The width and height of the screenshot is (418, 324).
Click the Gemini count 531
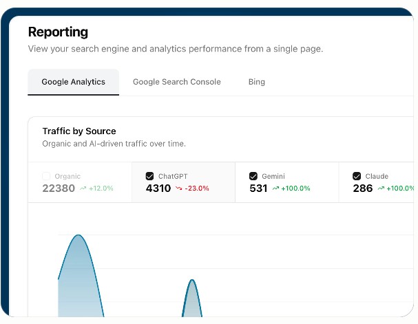pos(258,188)
